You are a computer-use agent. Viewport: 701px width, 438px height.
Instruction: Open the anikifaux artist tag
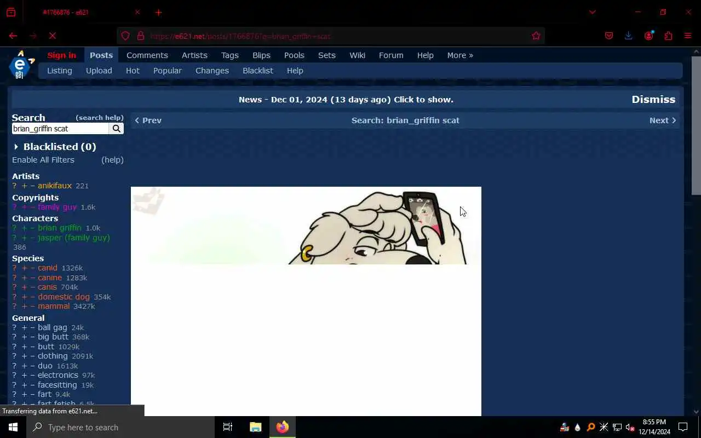pyautogui.click(x=55, y=186)
